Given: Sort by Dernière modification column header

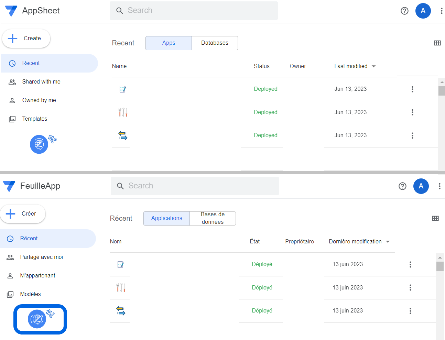Looking at the screenshot, I should click(355, 241).
